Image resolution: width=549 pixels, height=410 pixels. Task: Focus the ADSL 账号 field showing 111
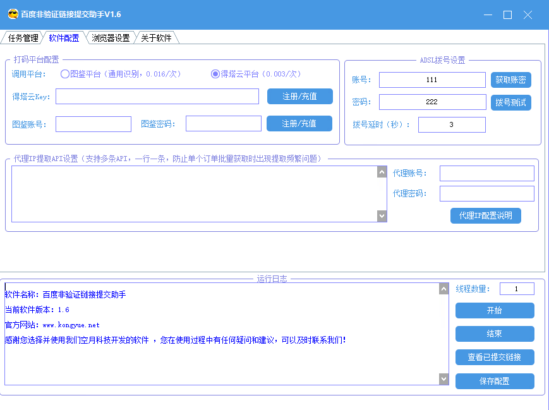coord(432,80)
